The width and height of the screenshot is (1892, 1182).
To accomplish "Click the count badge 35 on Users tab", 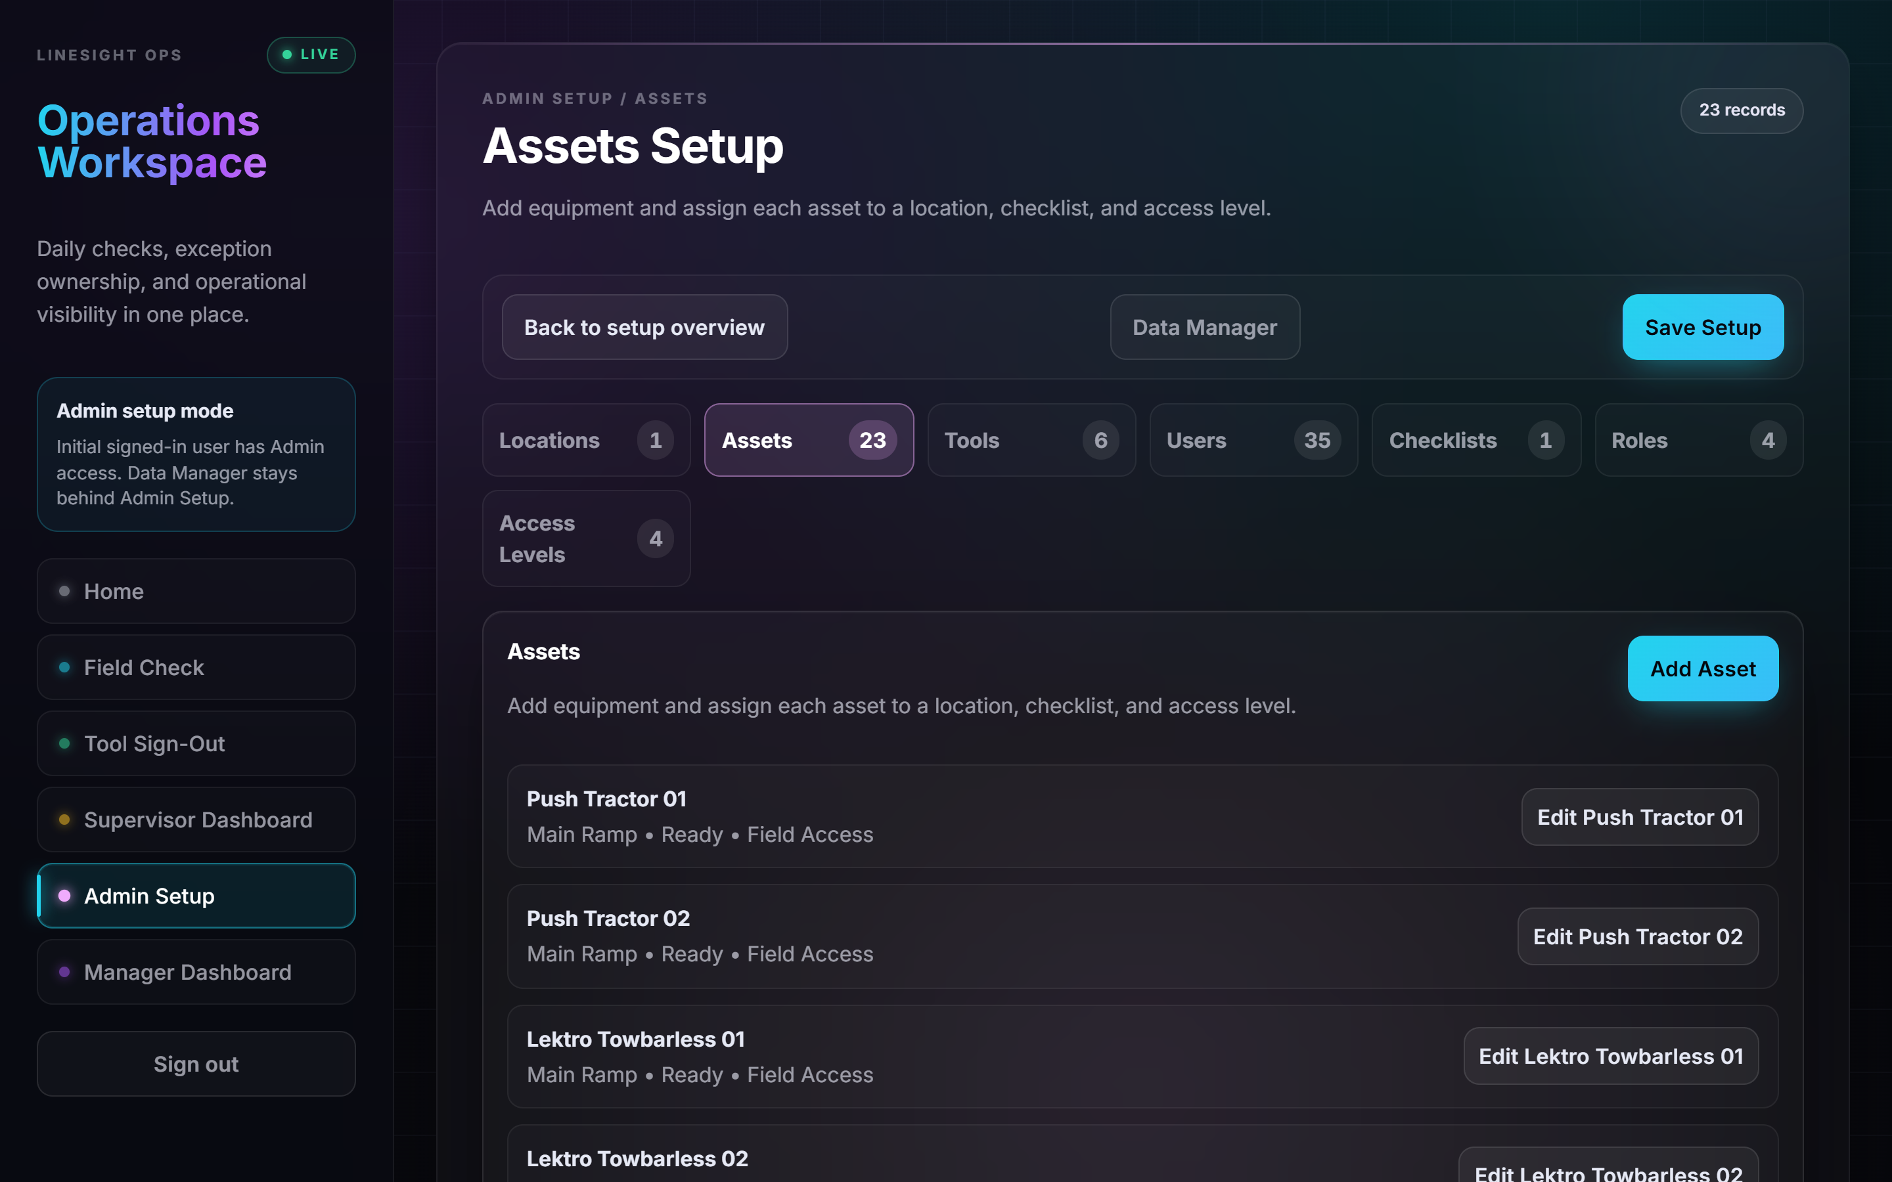I will point(1317,440).
